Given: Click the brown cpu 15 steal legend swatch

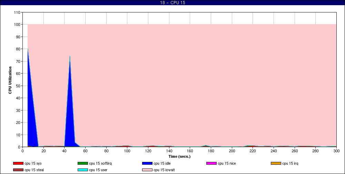Looking at the screenshot, I should (18, 170).
